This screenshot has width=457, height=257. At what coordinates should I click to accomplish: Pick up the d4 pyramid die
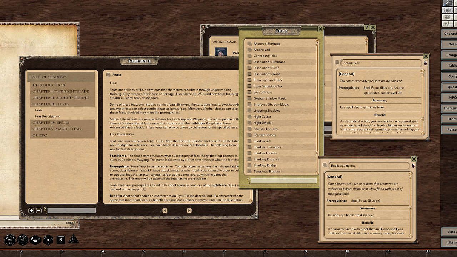[x=74, y=239]
